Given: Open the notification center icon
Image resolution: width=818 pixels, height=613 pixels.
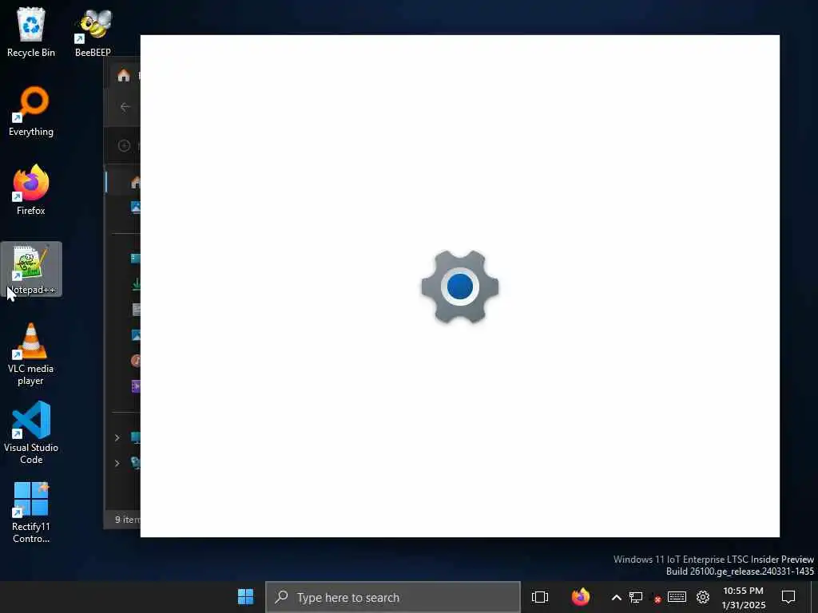Looking at the screenshot, I should pos(788,597).
